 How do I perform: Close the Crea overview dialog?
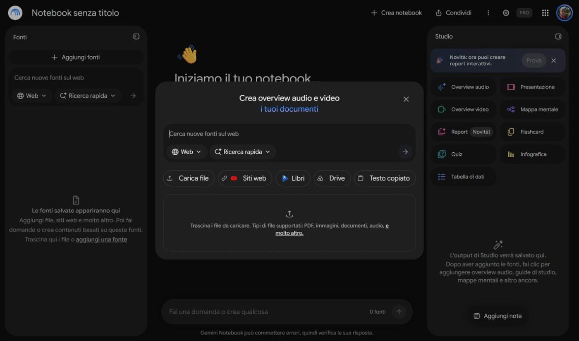(406, 99)
